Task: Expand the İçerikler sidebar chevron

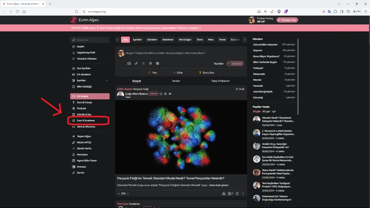Action: click(x=106, y=80)
